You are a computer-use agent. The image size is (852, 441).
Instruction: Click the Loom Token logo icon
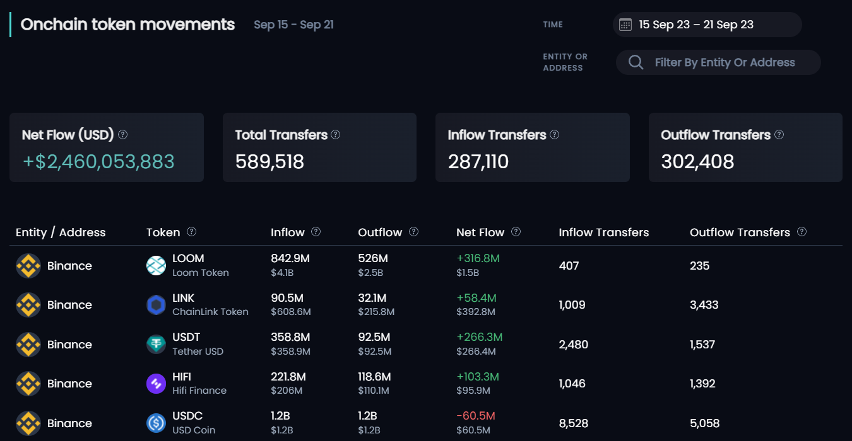tap(156, 266)
